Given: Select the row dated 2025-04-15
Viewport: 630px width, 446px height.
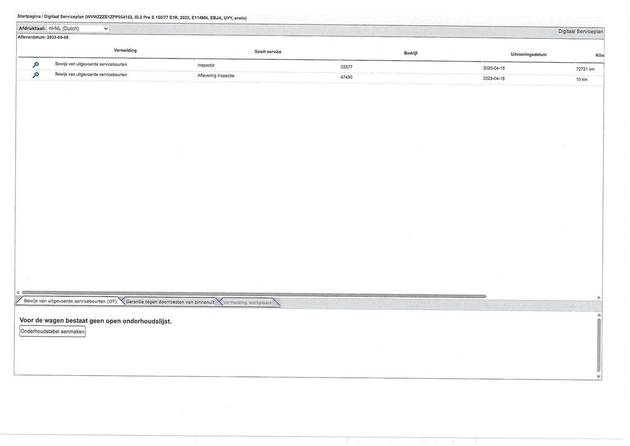Looking at the screenshot, I should 310,67.
